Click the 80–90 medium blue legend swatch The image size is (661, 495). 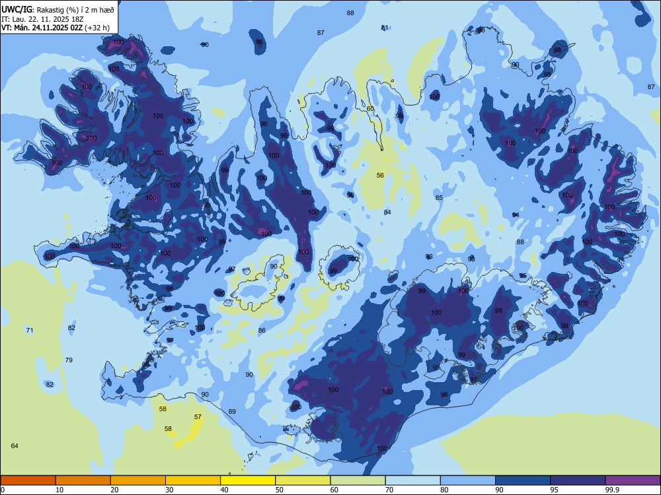[468, 480]
